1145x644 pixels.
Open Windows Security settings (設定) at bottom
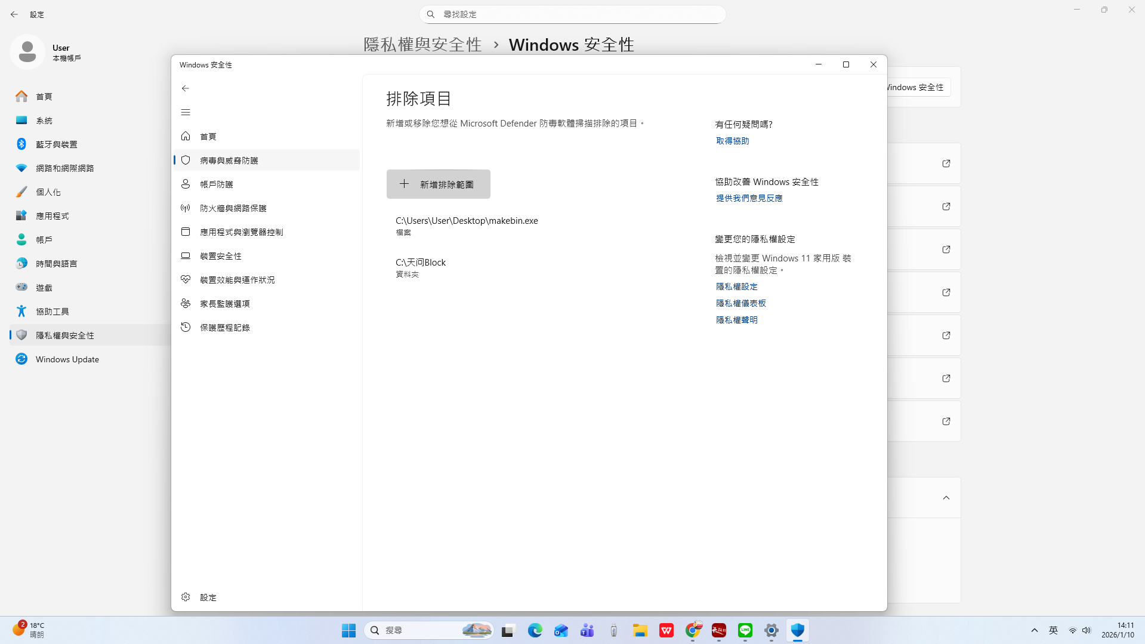(x=266, y=597)
